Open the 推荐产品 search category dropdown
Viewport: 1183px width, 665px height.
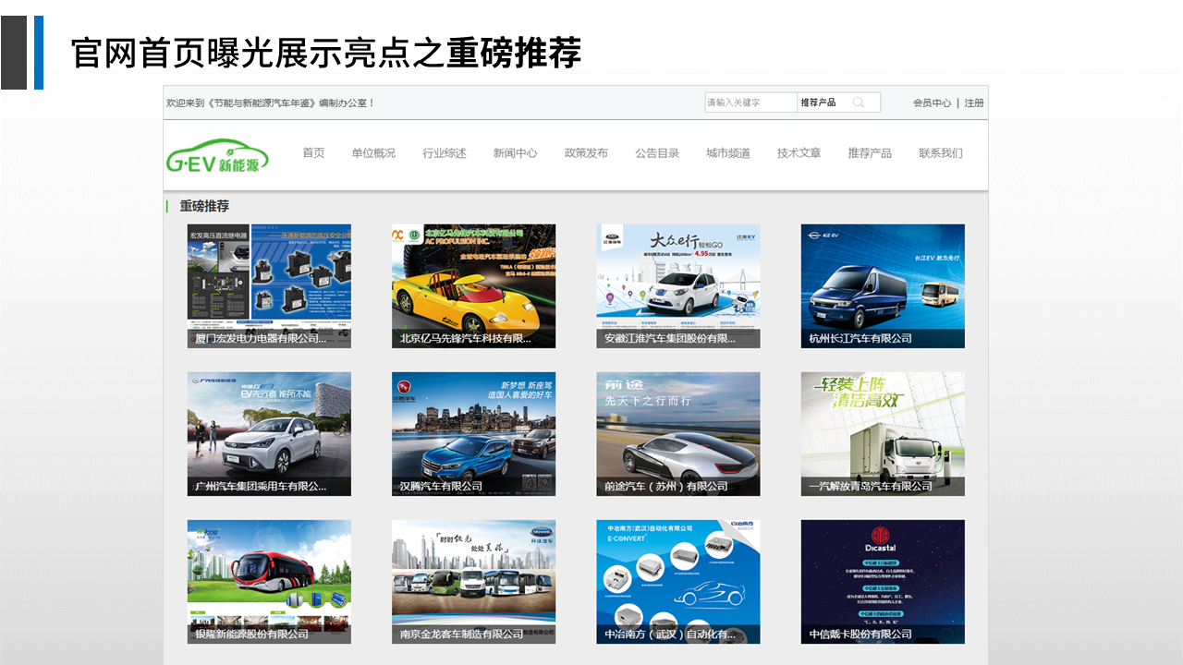pos(818,103)
